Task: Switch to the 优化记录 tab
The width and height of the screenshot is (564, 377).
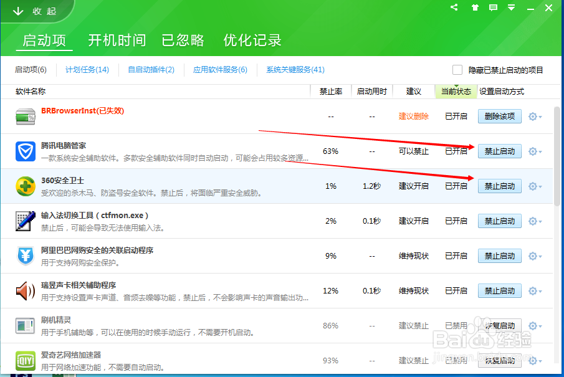Action: point(252,40)
